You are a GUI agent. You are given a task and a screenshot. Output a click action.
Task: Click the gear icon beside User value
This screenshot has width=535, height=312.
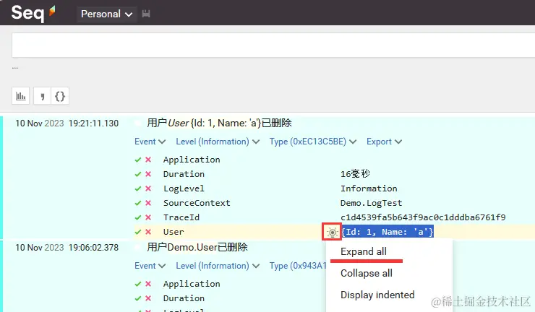[x=332, y=233]
